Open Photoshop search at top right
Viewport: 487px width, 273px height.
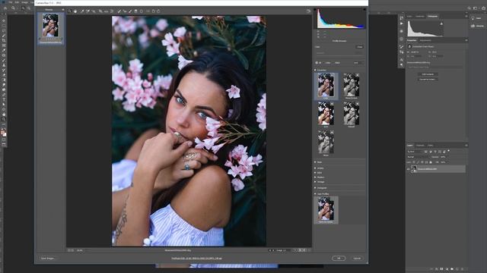point(469,8)
